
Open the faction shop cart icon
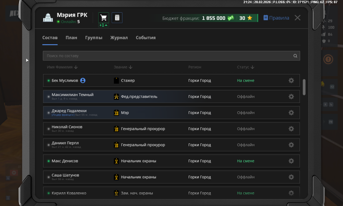tap(104, 18)
